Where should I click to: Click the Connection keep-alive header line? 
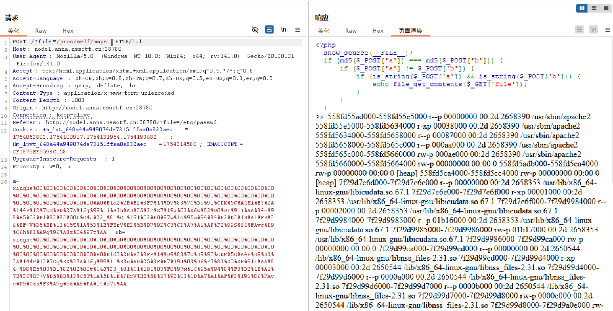51,115
